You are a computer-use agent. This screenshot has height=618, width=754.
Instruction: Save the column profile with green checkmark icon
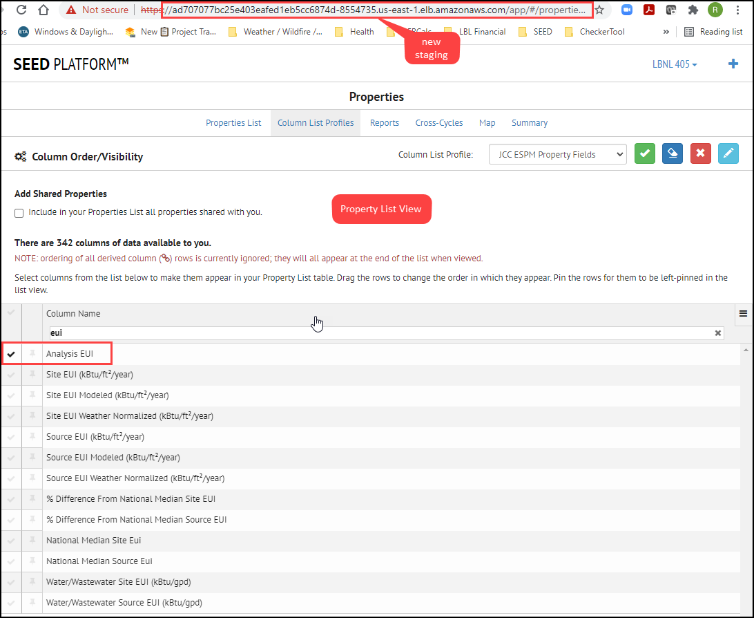(x=644, y=153)
